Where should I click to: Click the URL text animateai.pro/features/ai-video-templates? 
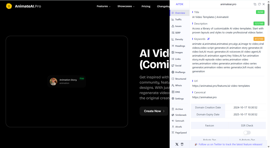[221, 86]
